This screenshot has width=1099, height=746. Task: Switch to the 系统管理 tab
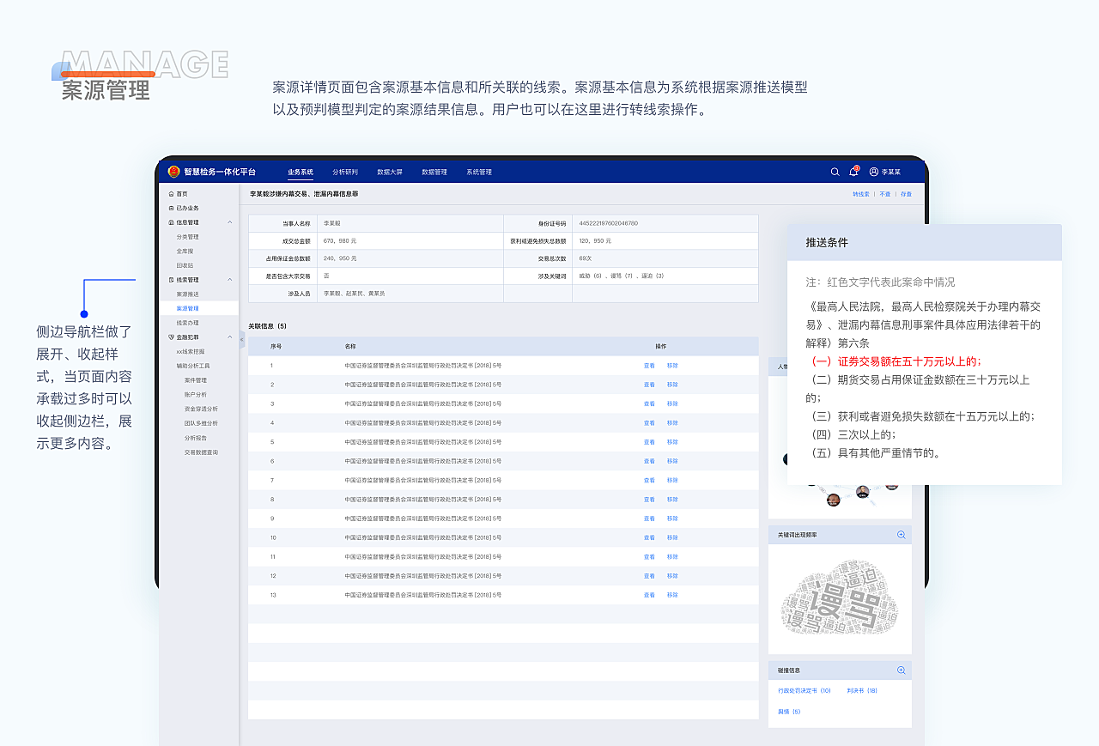[x=479, y=172]
